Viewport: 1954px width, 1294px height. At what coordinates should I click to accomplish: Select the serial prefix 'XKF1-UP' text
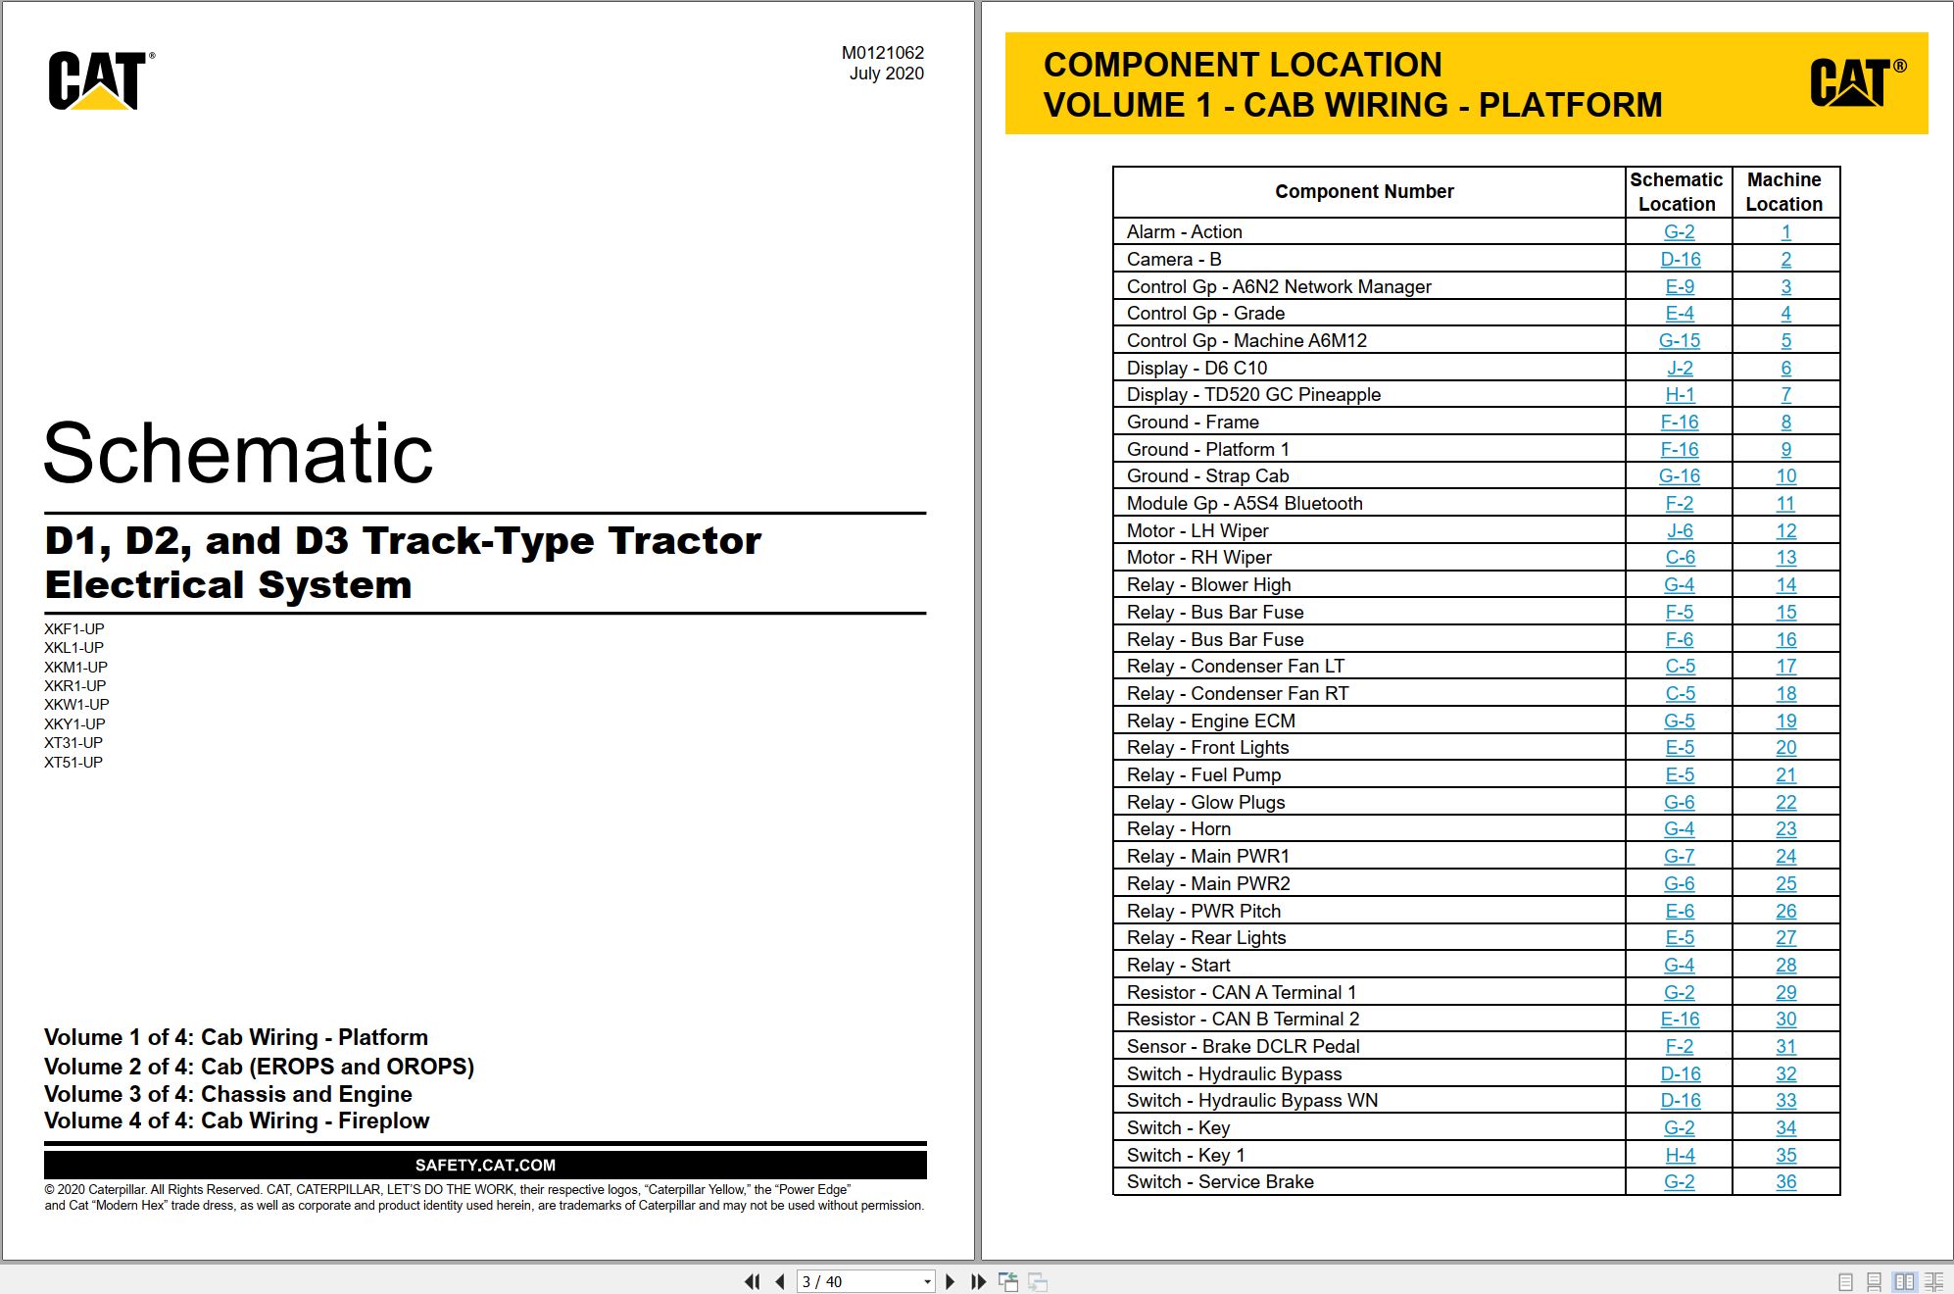click(73, 629)
